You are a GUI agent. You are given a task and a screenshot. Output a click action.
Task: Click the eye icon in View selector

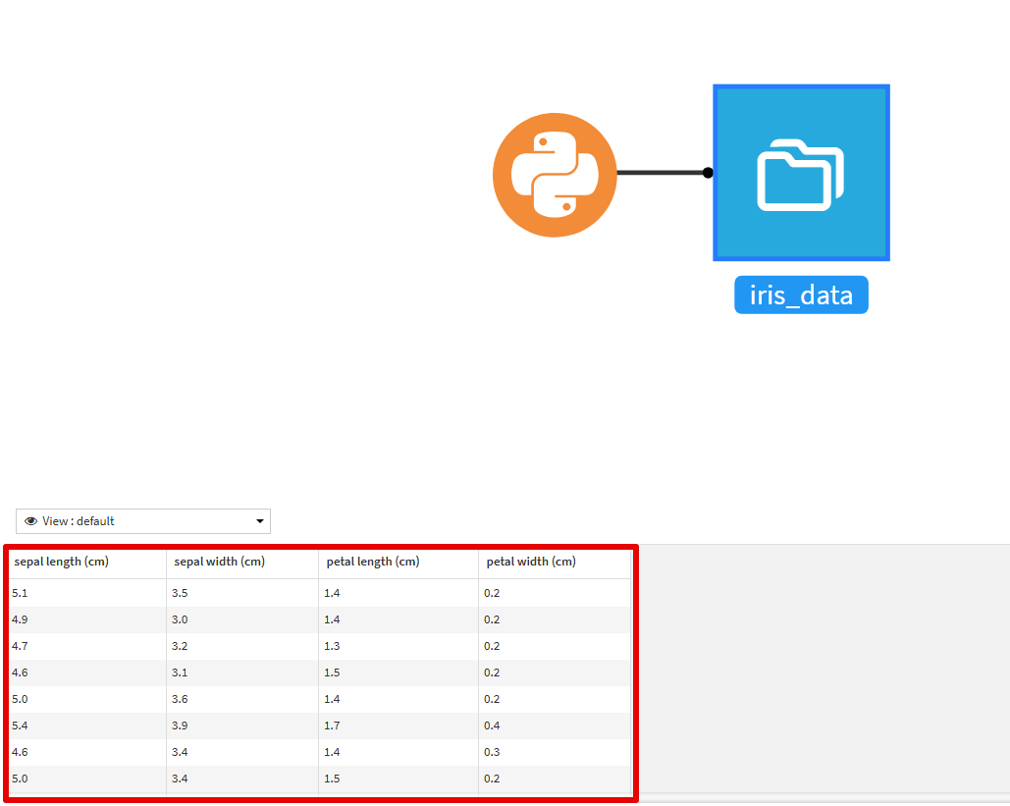point(30,521)
